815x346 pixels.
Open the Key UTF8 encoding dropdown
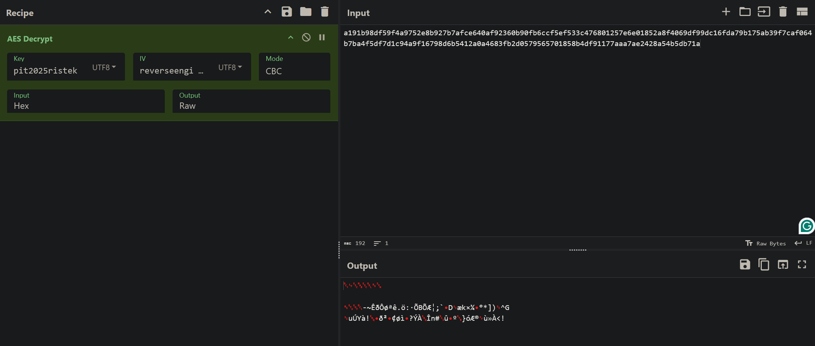103,67
